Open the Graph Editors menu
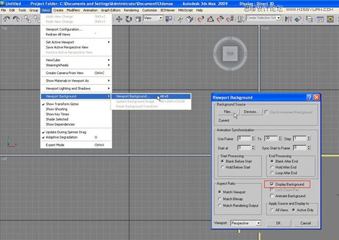The height and width of the screenshot is (240, 339). [111, 10]
